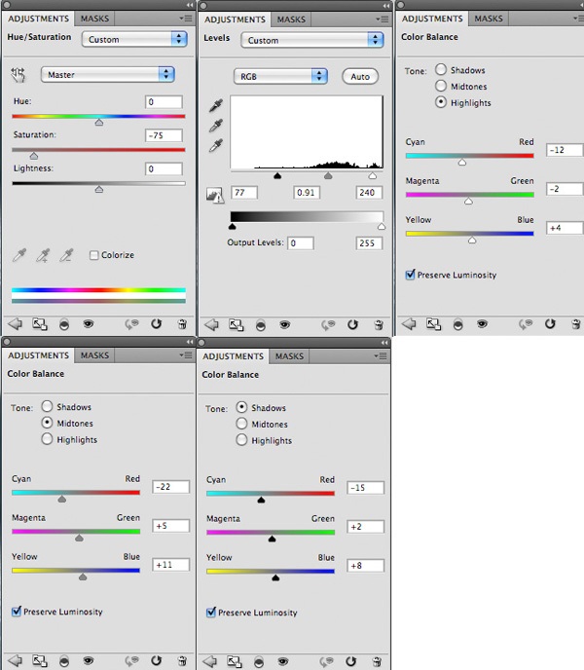584x670 pixels.
Task: Click the Levels midtone gray input slider
Action: tap(328, 175)
